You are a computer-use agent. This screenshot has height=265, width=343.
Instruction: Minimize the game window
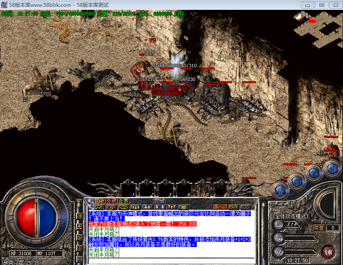307,5
